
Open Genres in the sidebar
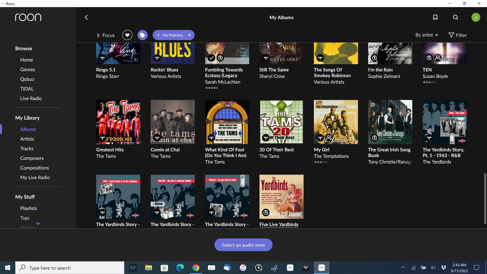pyautogui.click(x=28, y=70)
